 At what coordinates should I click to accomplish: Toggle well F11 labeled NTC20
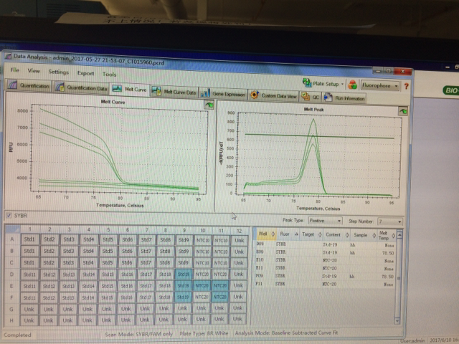point(220,297)
